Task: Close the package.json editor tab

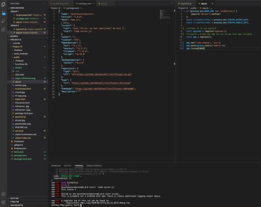Action: coord(94,3)
